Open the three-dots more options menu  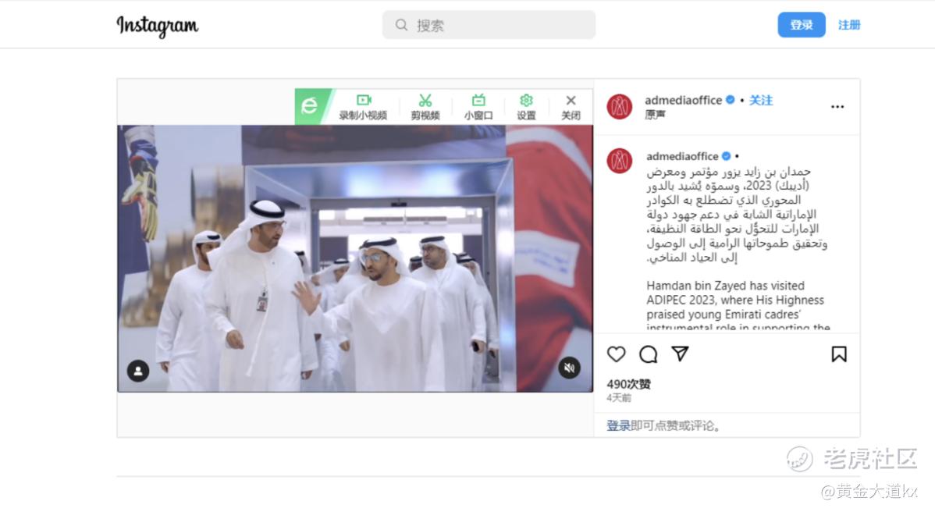tap(837, 107)
